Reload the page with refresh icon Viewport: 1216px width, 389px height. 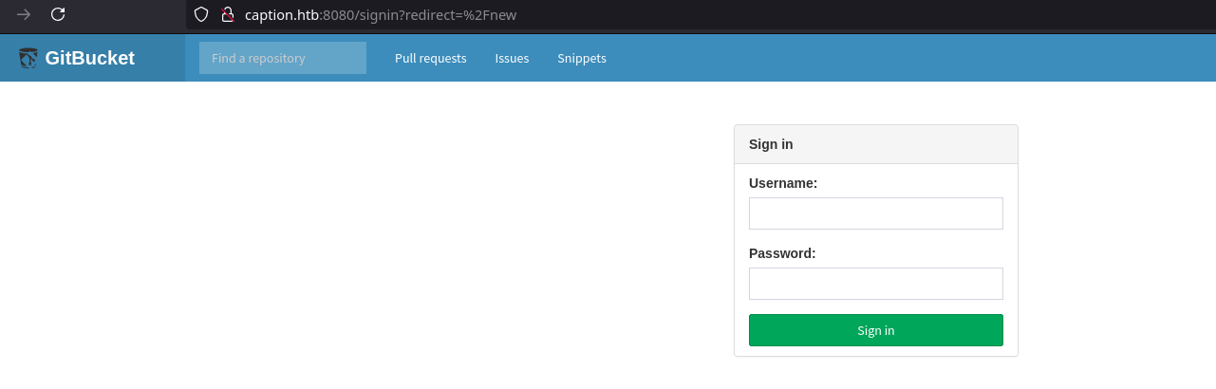pyautogui.click(x=58, y=14)
